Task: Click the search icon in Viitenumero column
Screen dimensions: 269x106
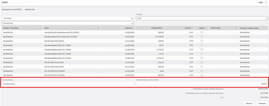Action: coord(236,28)
